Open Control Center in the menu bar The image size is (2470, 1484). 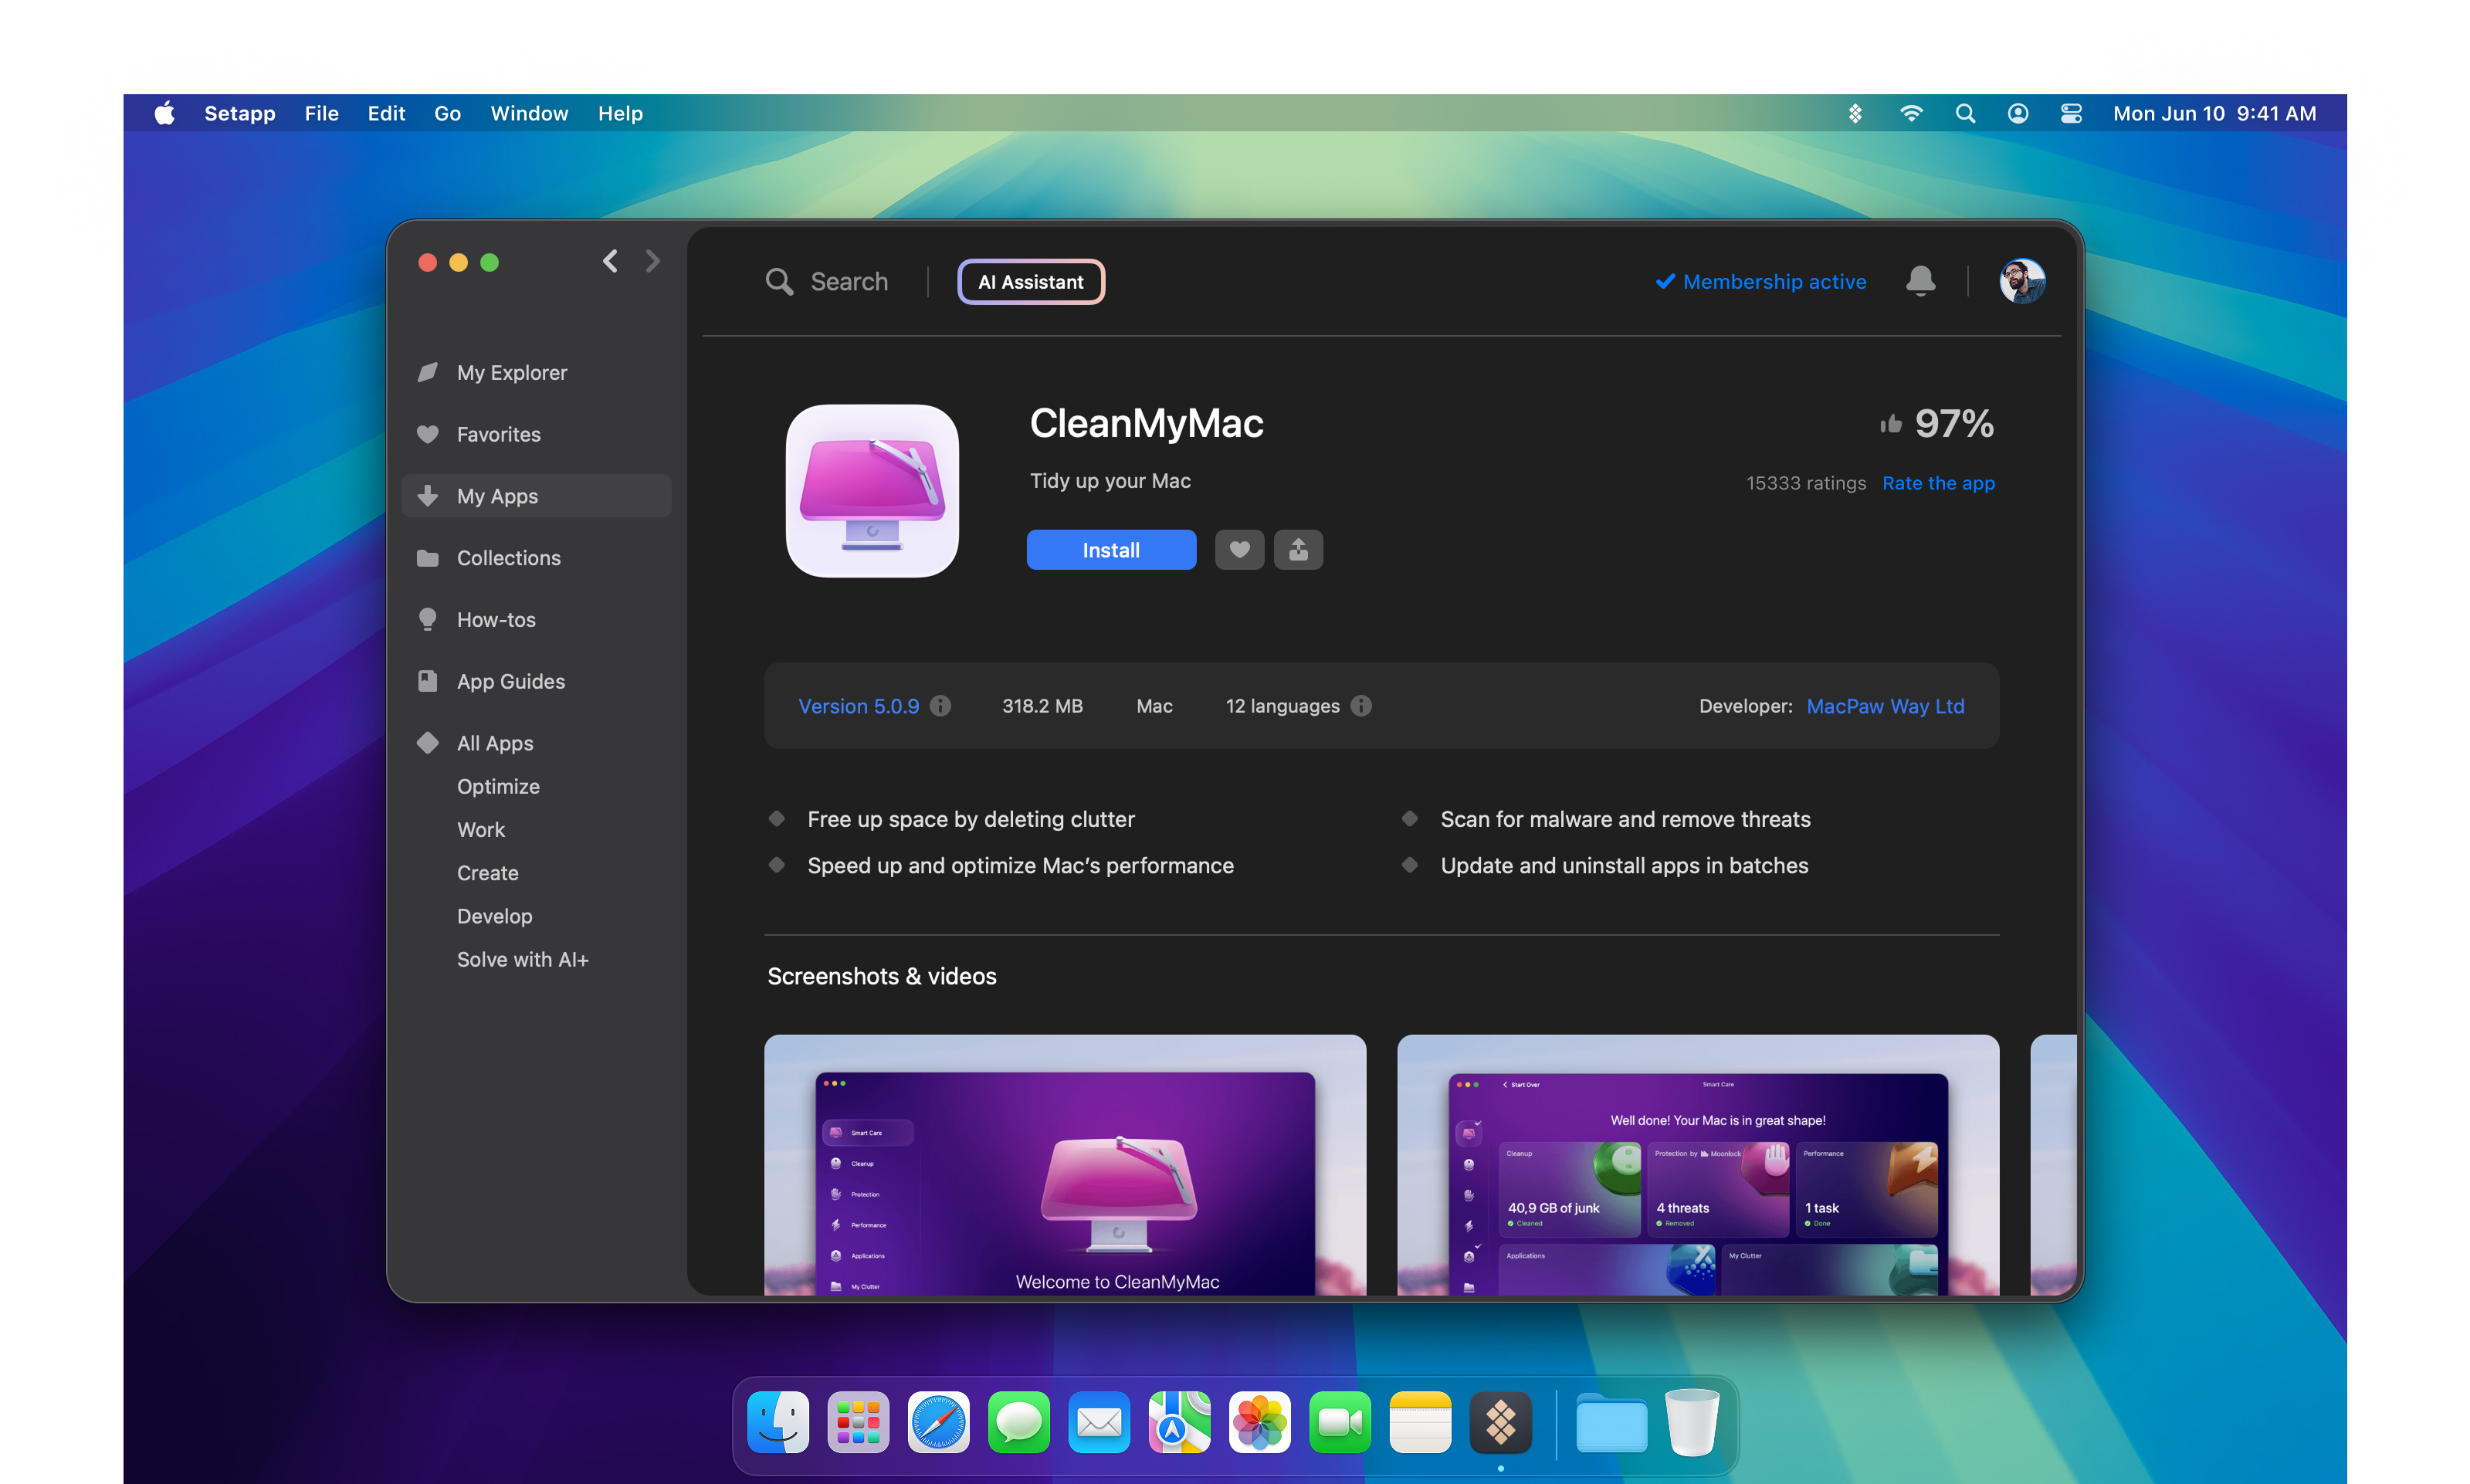tap(2071, 114)
